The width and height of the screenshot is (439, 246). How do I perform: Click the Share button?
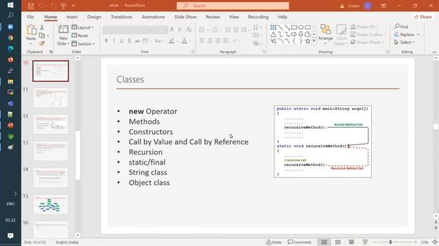point(423,16)
